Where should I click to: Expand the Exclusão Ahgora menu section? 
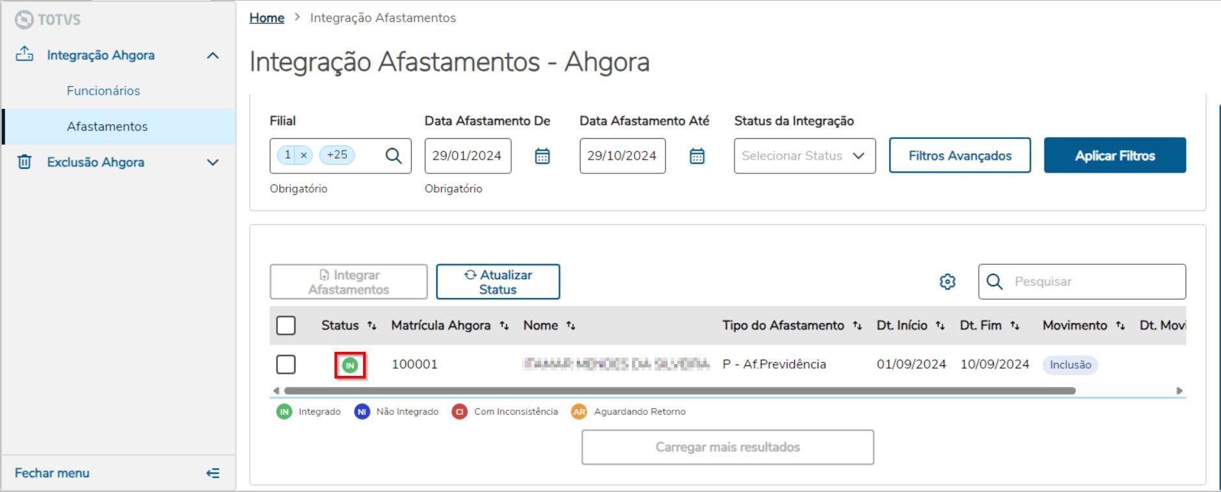pyautogui.click(x=212, y=162)
